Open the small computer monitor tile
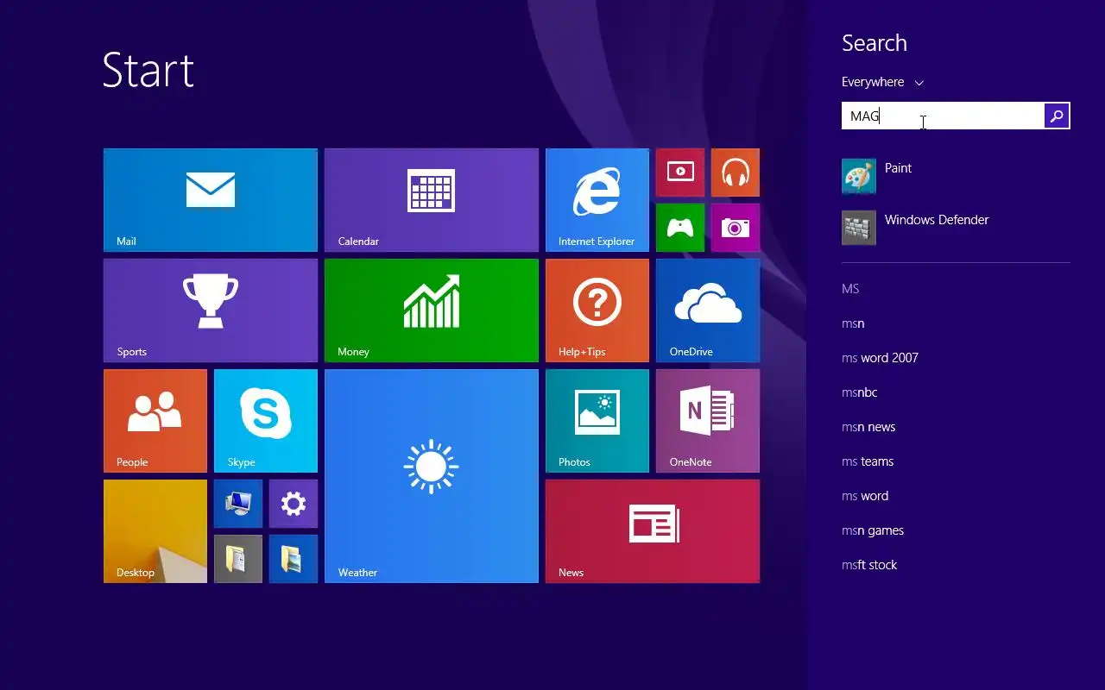This screenshot has height=690, width=1105. pos(238,504)
